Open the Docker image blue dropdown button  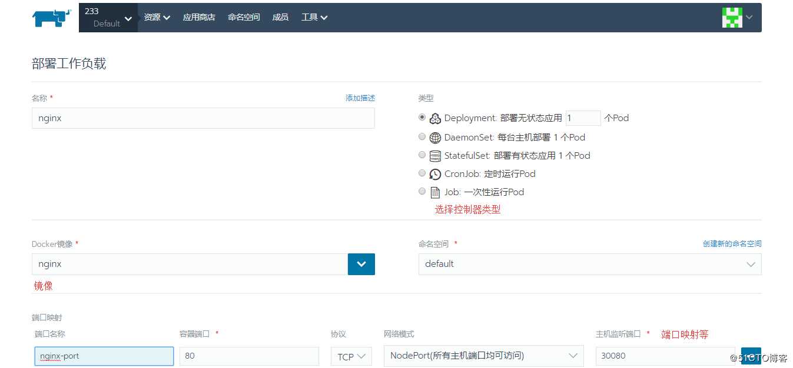361,264
